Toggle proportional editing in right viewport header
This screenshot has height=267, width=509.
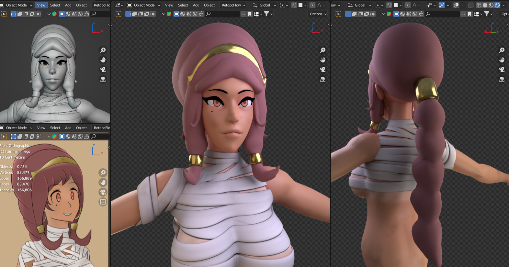(x=408, y=5)
